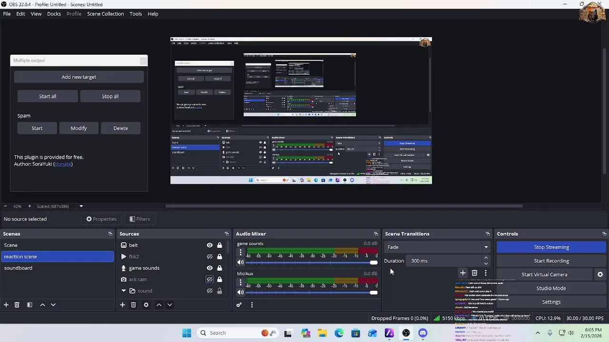Undock the Controls panel

click(604, 234)
